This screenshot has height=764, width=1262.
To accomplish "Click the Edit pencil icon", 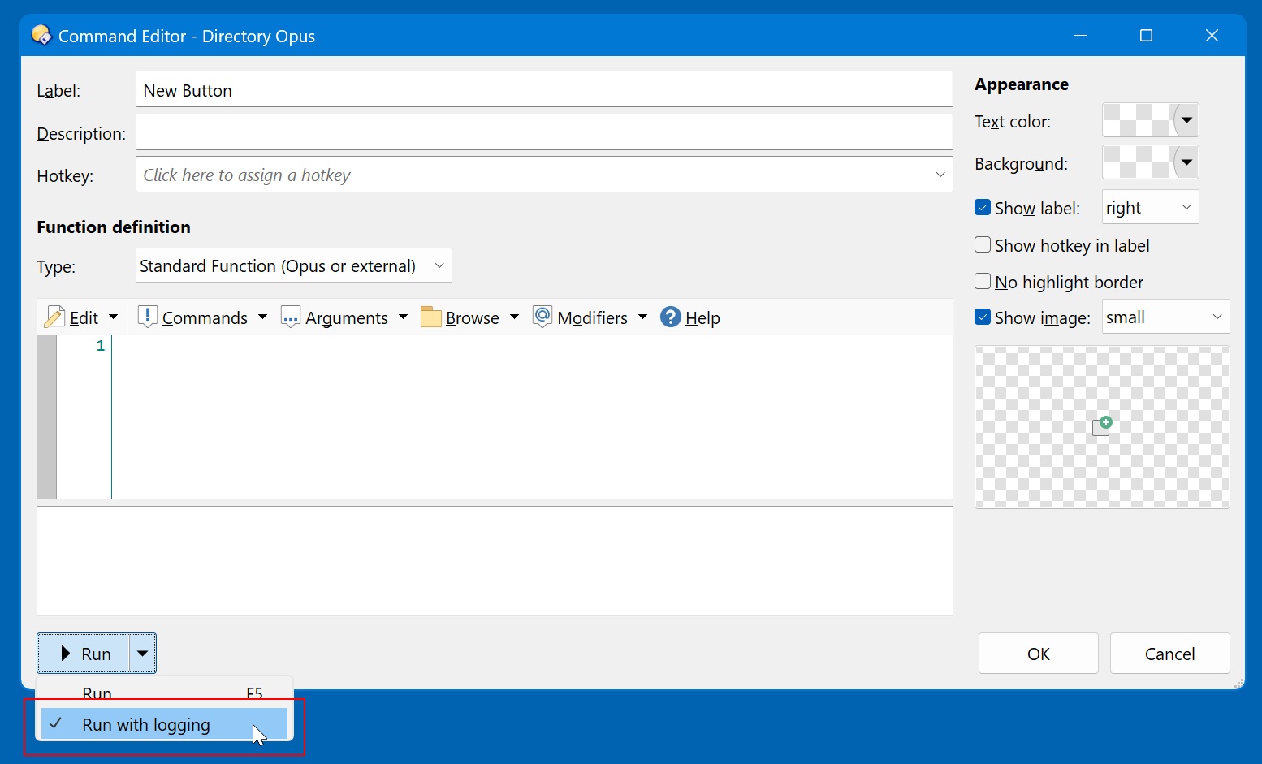I will [x=54, y=317].
